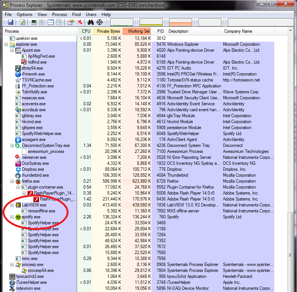This screenshot has height=292, width=297.
Task: Select the Dropbox.exe process icon
Action: point(18,169)
